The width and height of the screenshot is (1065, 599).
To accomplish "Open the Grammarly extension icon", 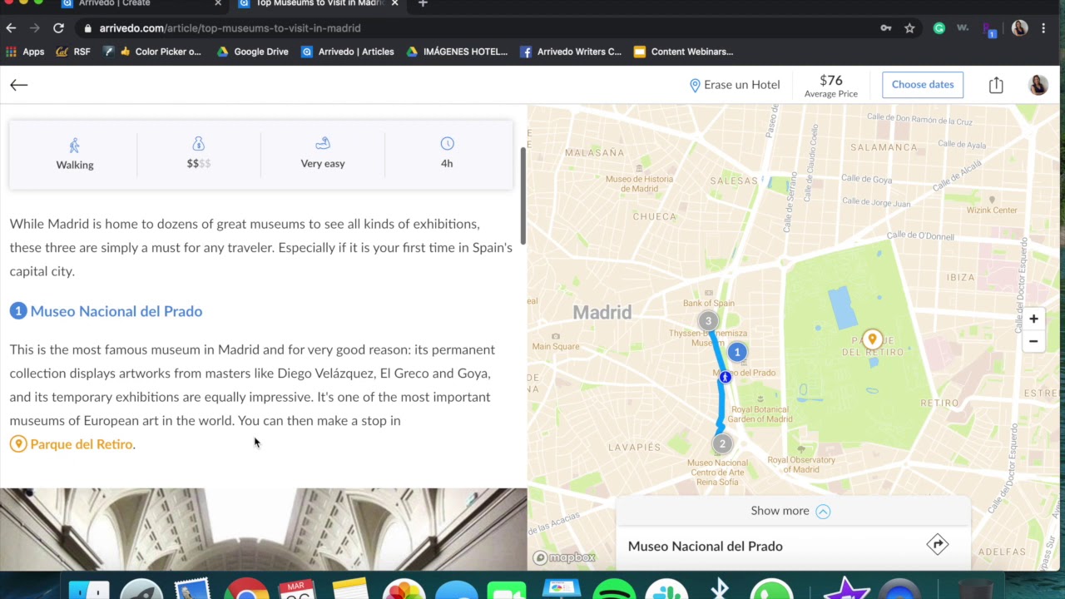I will click(939, 27).
